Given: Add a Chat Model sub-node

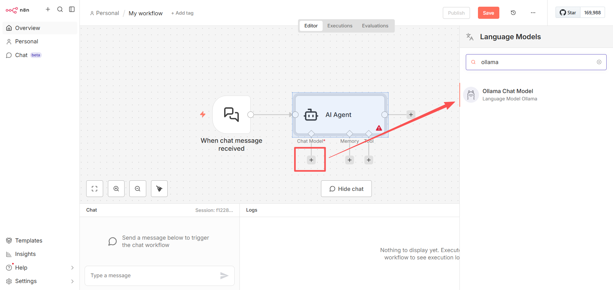Looking at the screenshot, I should click(311, 160).
